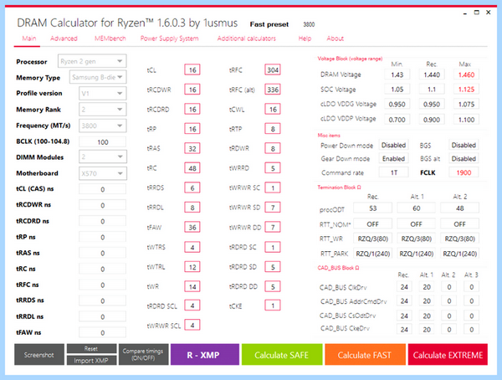Click the red Calculate EXTREME button
This screenshot has height=380, width=502.
coord(448,355)
